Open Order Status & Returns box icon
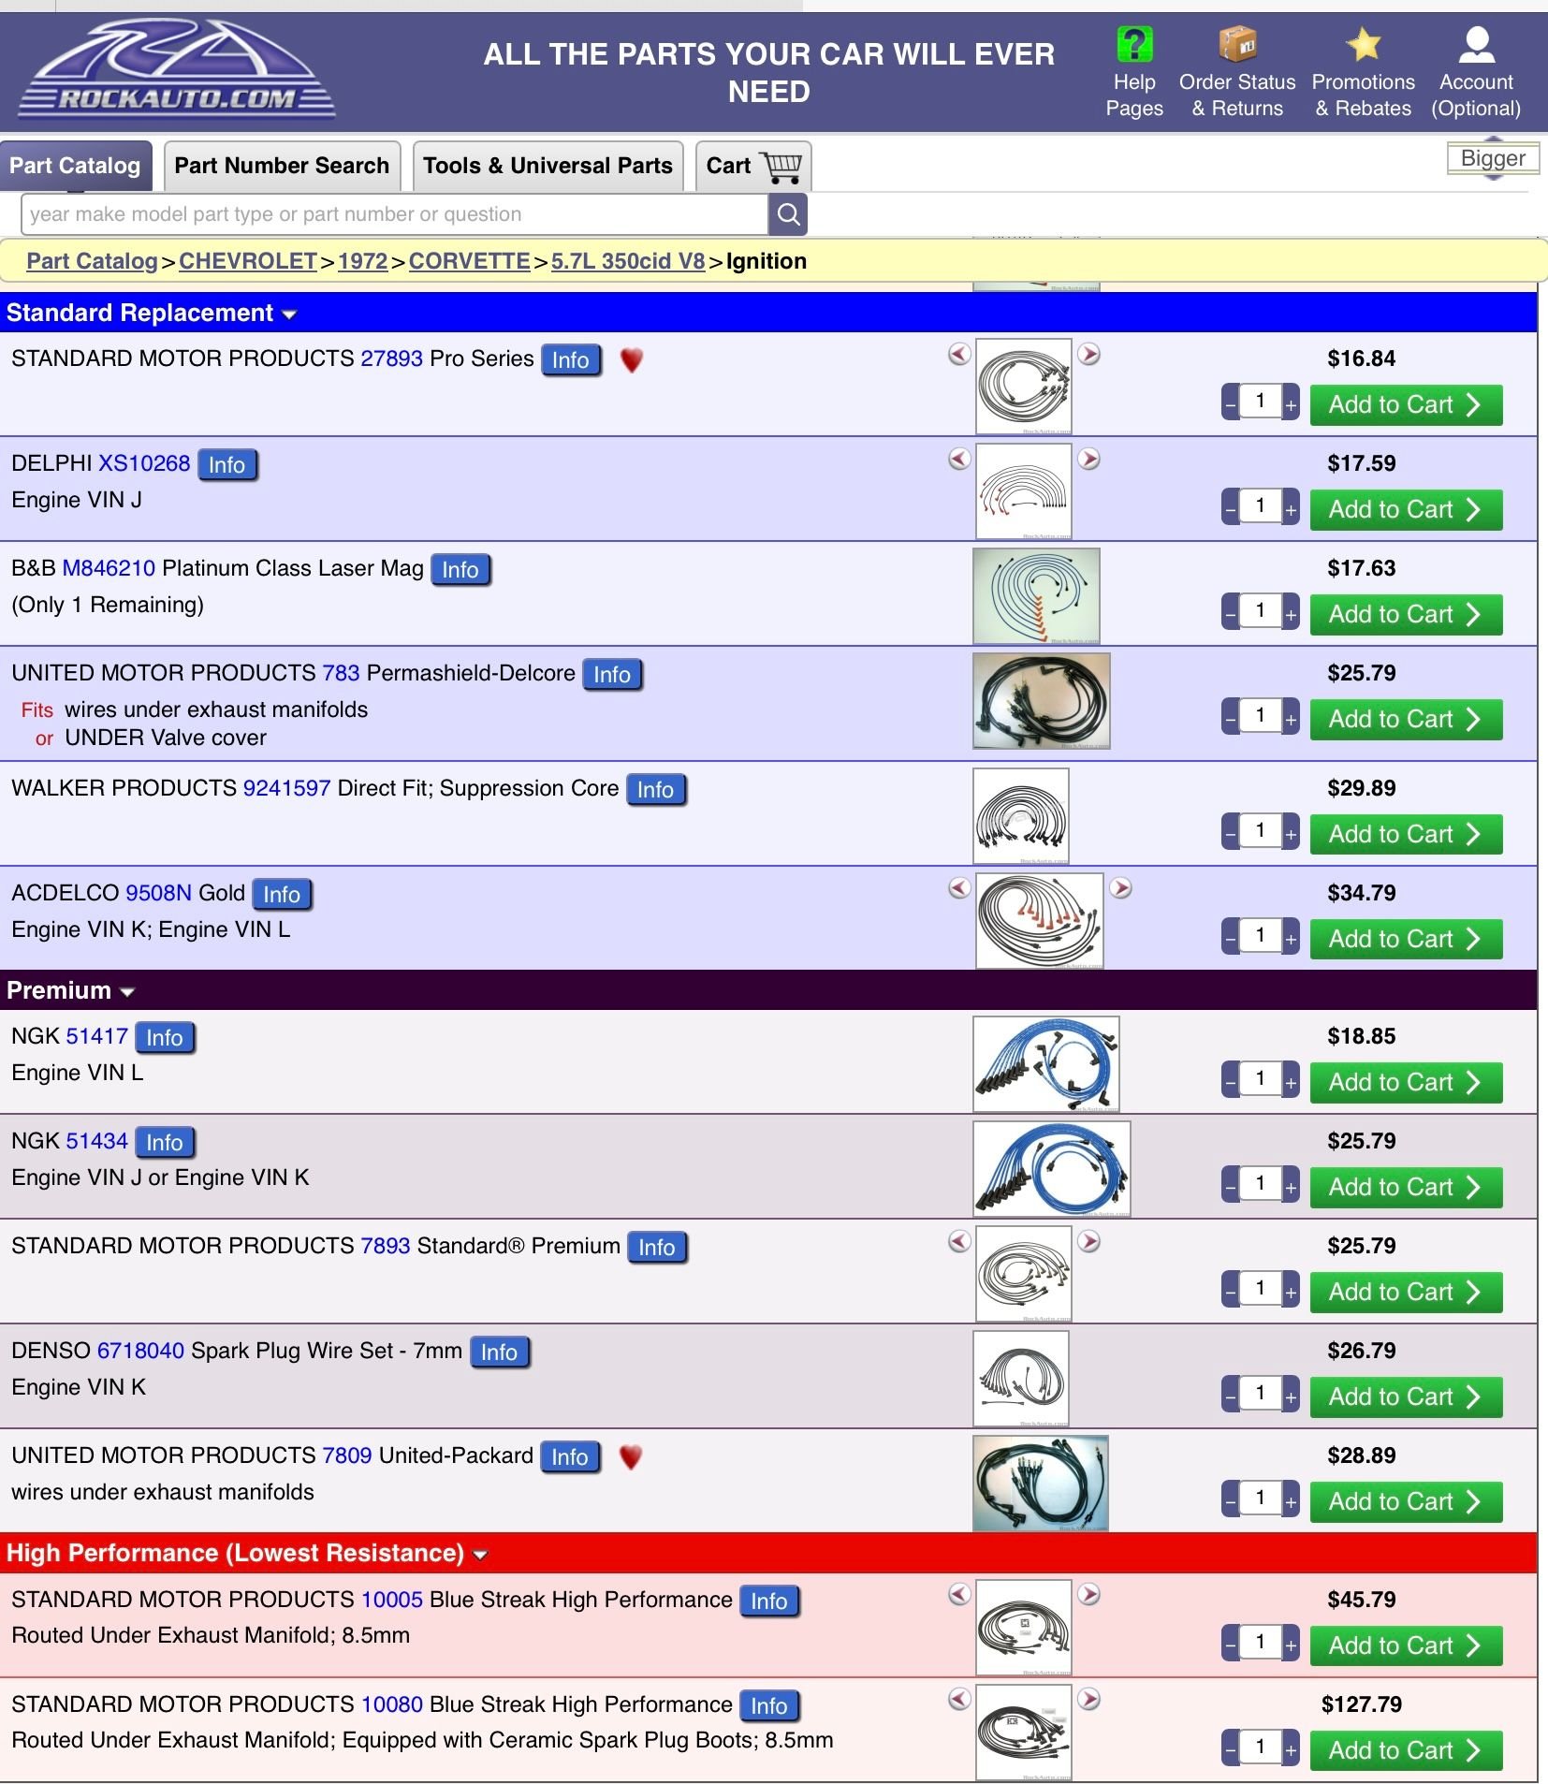1548x1784 pixels. 1236,45
